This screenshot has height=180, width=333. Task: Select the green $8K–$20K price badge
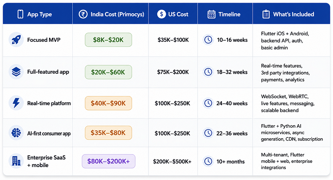108,39
